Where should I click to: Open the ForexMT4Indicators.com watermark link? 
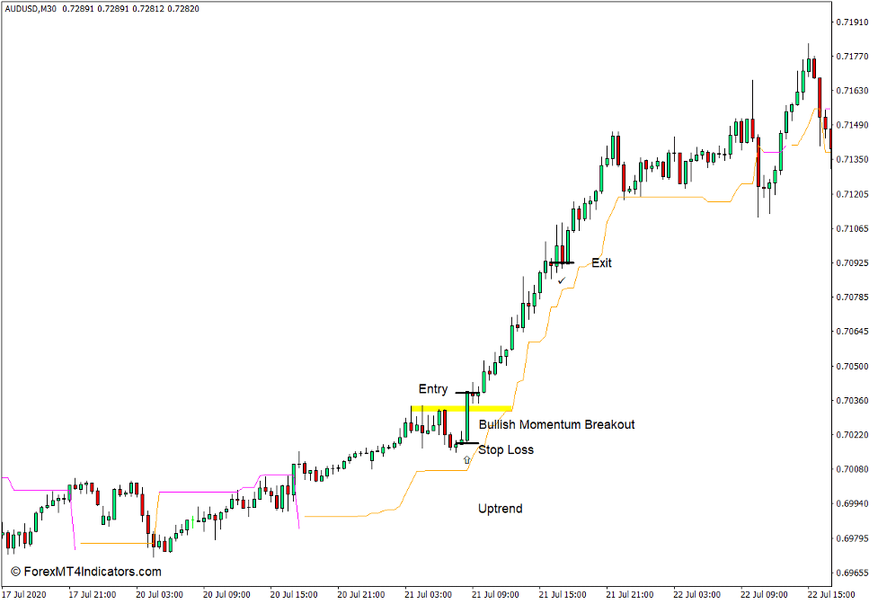click(x=84, y=570)
